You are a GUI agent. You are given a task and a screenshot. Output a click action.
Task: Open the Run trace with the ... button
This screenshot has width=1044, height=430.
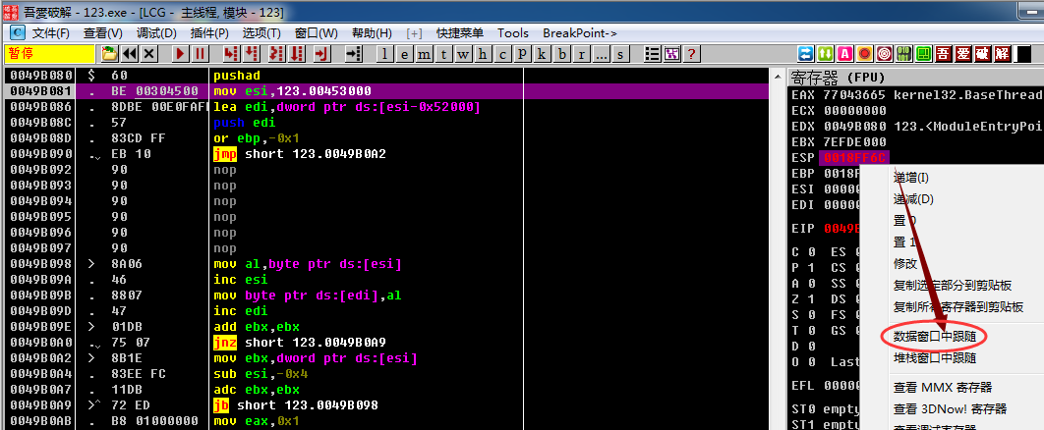point(602,55)
